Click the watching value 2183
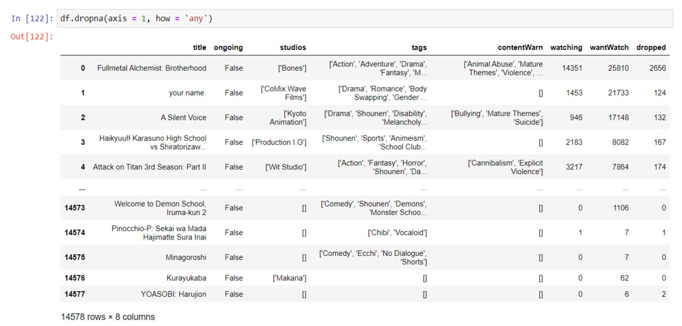682x326 pixels. (574, 142)
